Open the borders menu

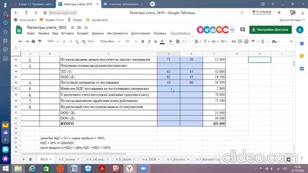click(x=178, y=41)
